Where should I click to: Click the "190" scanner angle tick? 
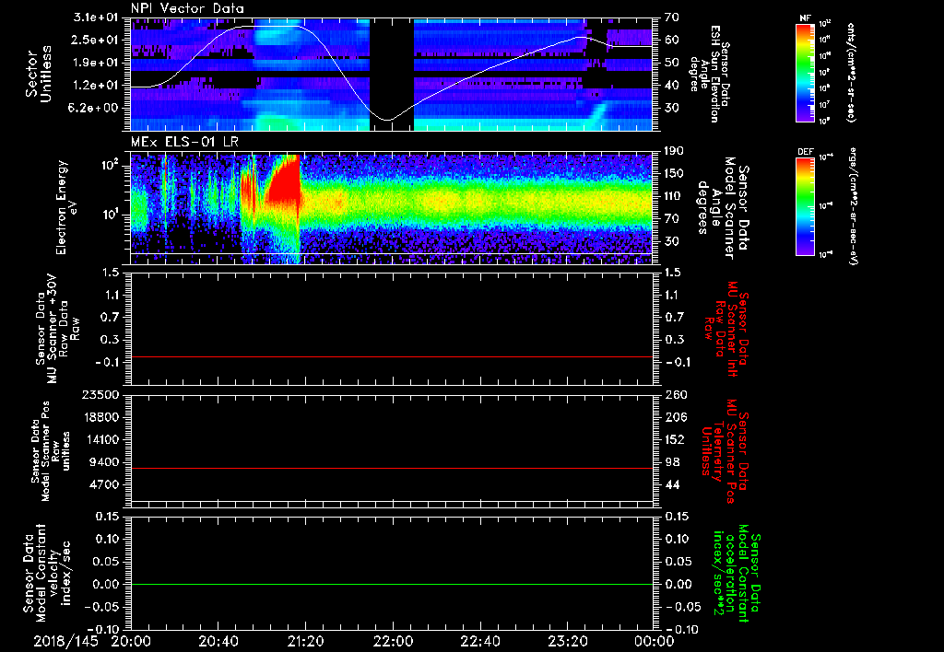(x=674, y=151)
